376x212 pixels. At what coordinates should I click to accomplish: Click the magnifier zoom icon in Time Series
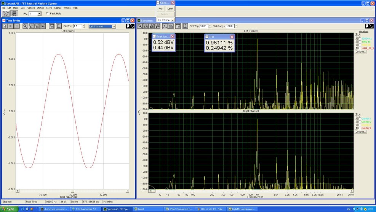[x=25, y=26]
